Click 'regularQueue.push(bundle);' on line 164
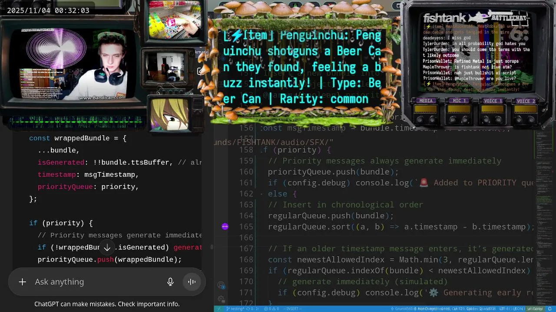This screenshot has width=556, height=312. (x=331, y=216)
